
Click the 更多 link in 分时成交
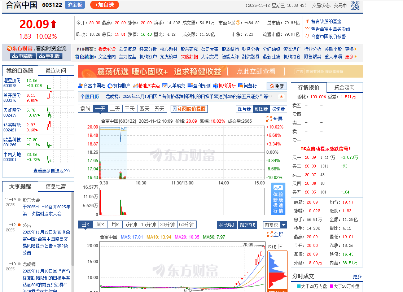click(357, 276)
